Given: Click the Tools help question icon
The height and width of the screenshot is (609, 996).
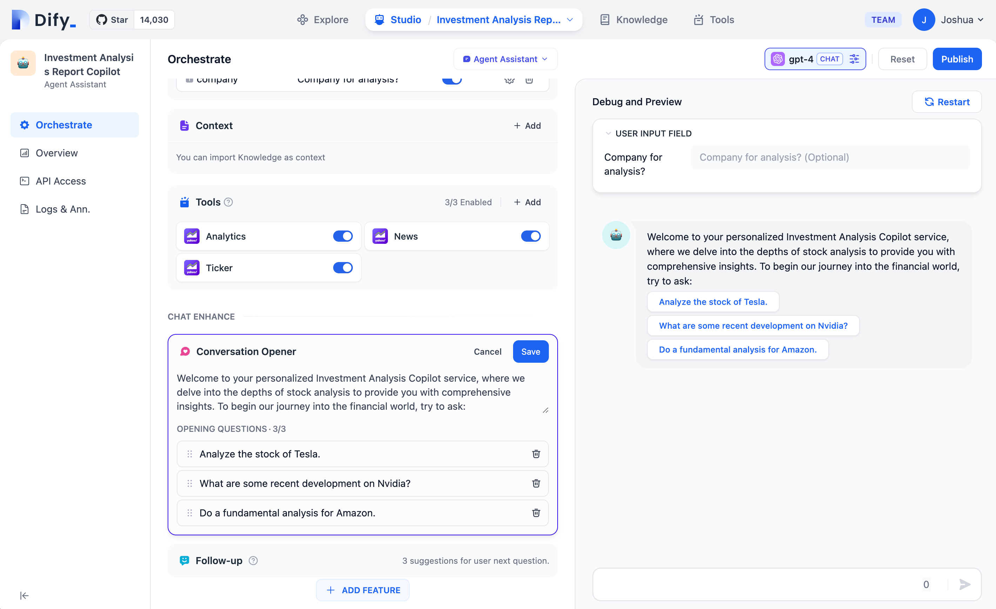Looking at the screenshot, I should pyautogui.click(x=228, y=202).
